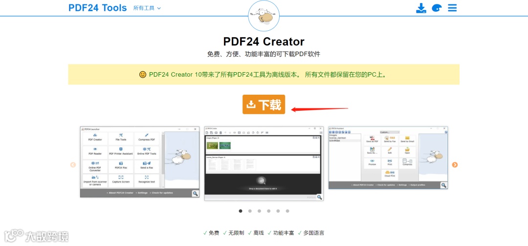
Task: Select the second carousel pagination dot
Action: pos(250,211)
